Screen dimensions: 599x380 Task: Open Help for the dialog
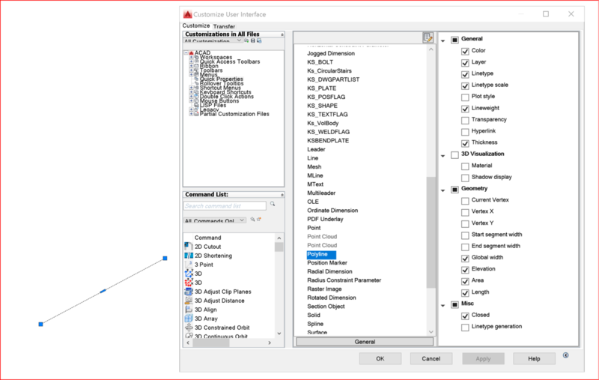(x=534, y=358)
